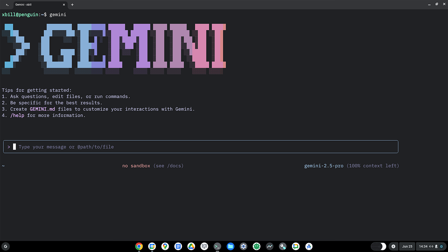
Task: Open Google Calendar from the shelf
Action: pyautogui.click(x=152, y=246)
